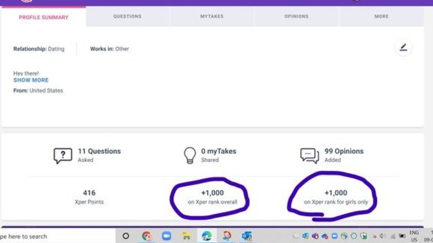The width and height of the screenshot is (433, 243).
Task: Click the Cortana circle icon
Action: point(126,236)
